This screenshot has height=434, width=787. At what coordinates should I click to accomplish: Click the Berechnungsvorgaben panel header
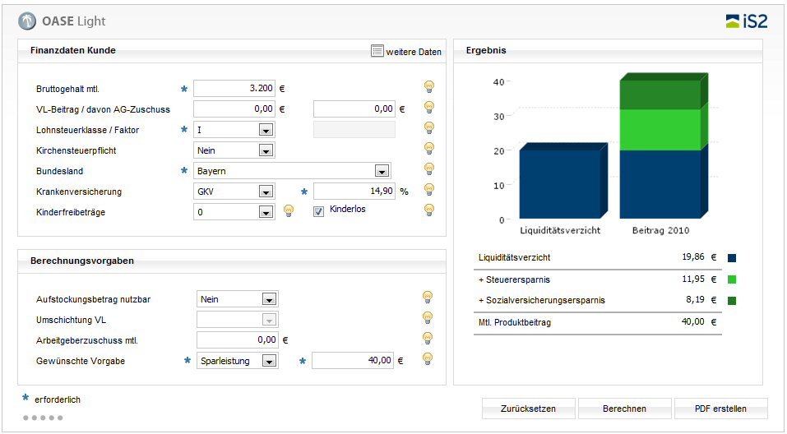pos(232,261)
